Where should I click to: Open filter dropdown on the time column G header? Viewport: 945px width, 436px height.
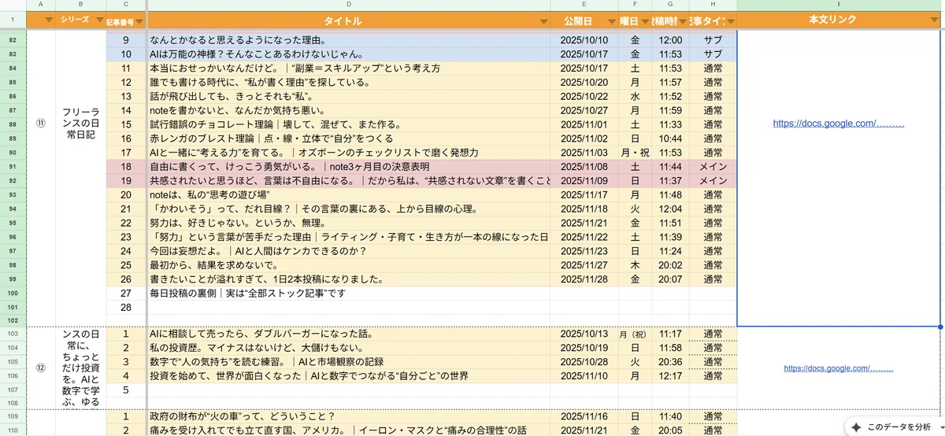coord(681,21)
